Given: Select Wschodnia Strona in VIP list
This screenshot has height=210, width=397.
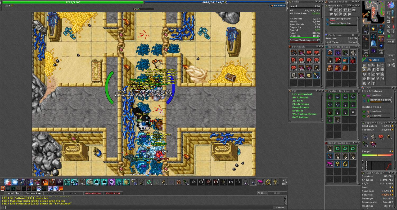Looking at the screenshot, I should point(304,114).
